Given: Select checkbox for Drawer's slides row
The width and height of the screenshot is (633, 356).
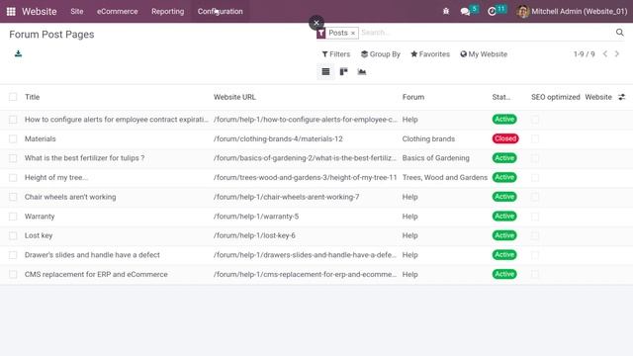Looking at the screenshot, I should click(x=13, y=255).
